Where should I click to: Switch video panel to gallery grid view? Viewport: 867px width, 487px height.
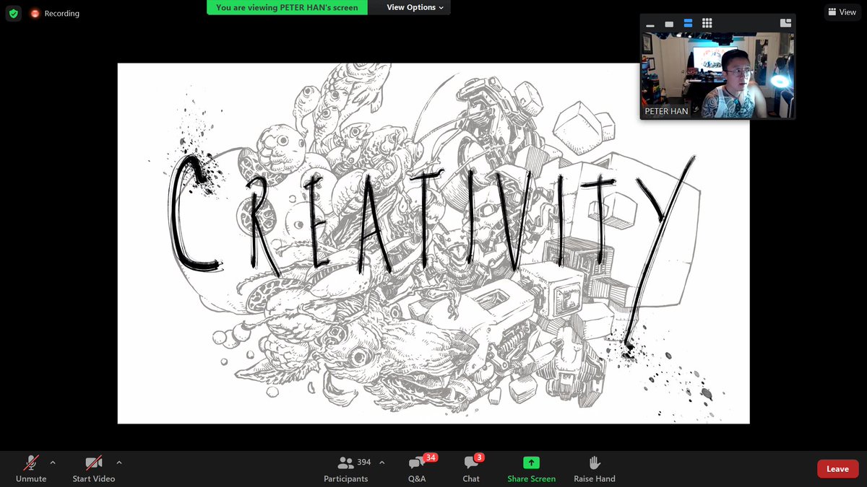click(707, 24)
